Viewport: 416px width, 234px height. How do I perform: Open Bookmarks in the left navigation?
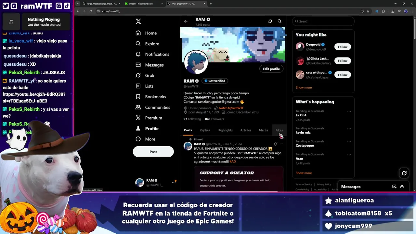pos(151,97)
